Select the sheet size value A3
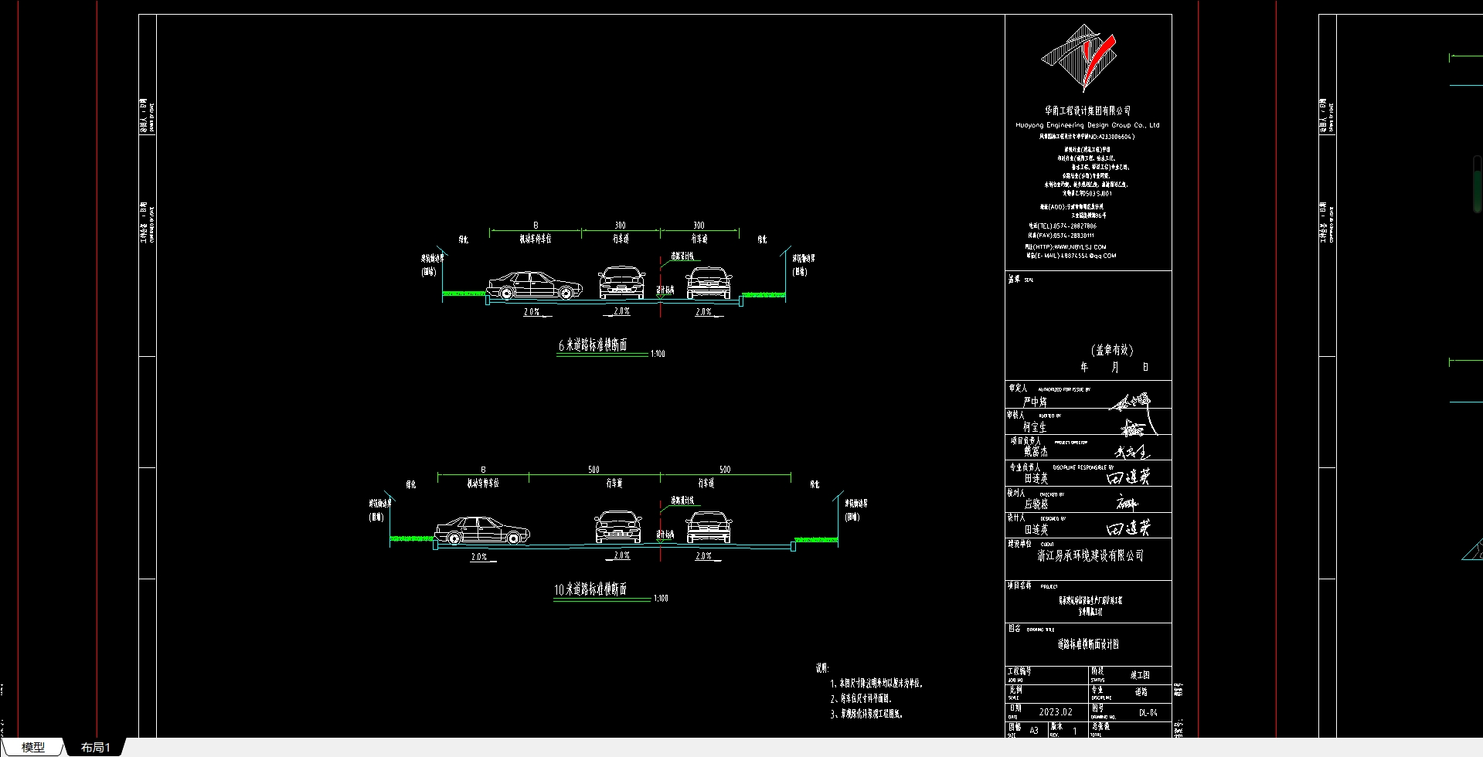 click(1034, 730)
